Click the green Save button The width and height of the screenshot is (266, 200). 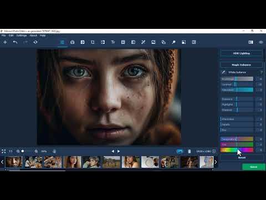click(x=254, y=167)
